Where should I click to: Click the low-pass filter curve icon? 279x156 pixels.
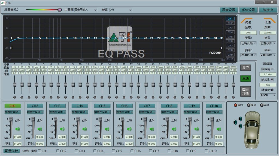(270, 20)
